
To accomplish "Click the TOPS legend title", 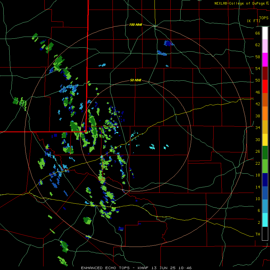I will point(264,18).
